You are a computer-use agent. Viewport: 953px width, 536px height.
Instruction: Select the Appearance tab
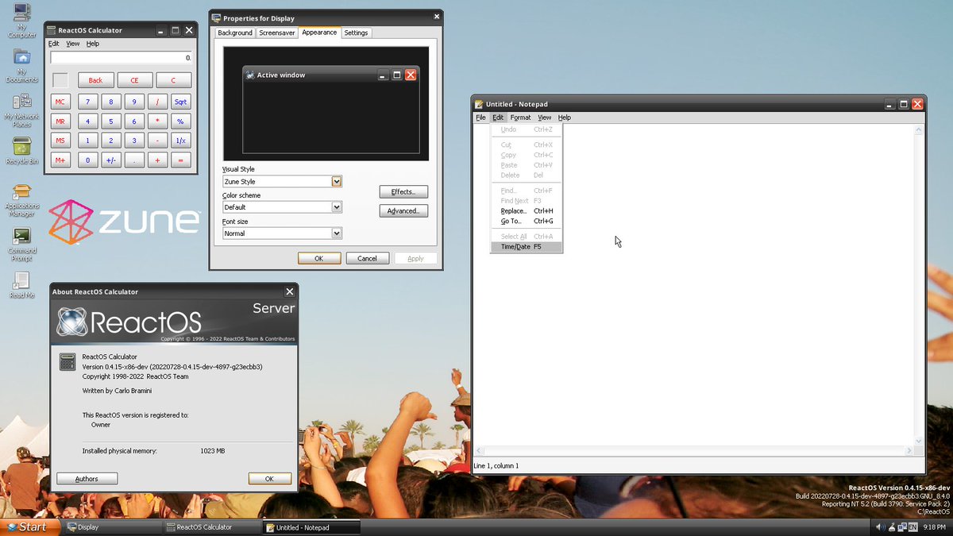click(x=319, y=33)
